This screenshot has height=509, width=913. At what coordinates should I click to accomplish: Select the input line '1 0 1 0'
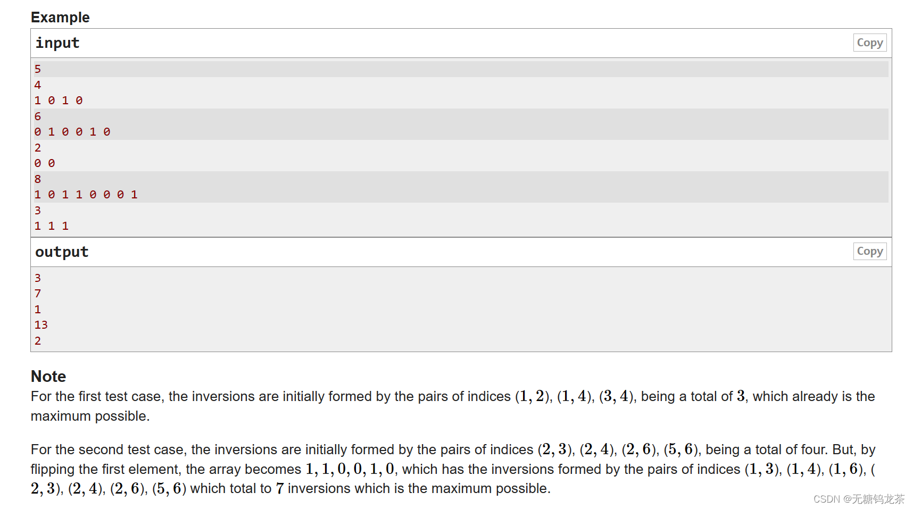59,100
